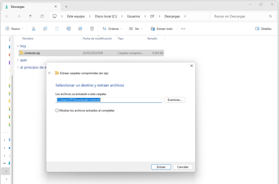Sort by Nombre column header
Screen dimensions: 279x184
tap(28, 38)
